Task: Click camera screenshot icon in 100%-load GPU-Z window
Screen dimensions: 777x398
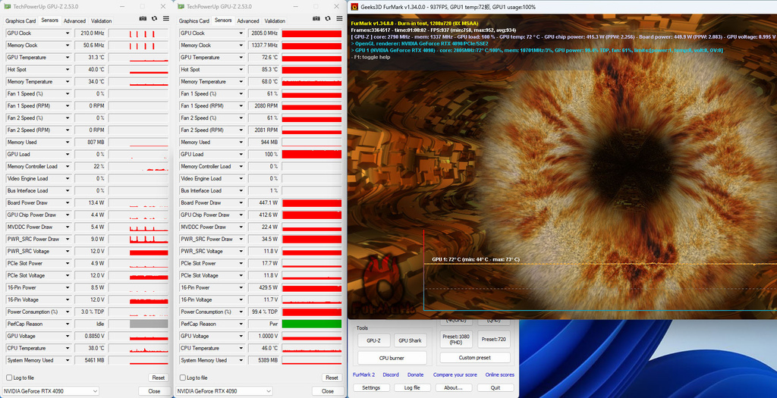Action: tap(316, 19)
